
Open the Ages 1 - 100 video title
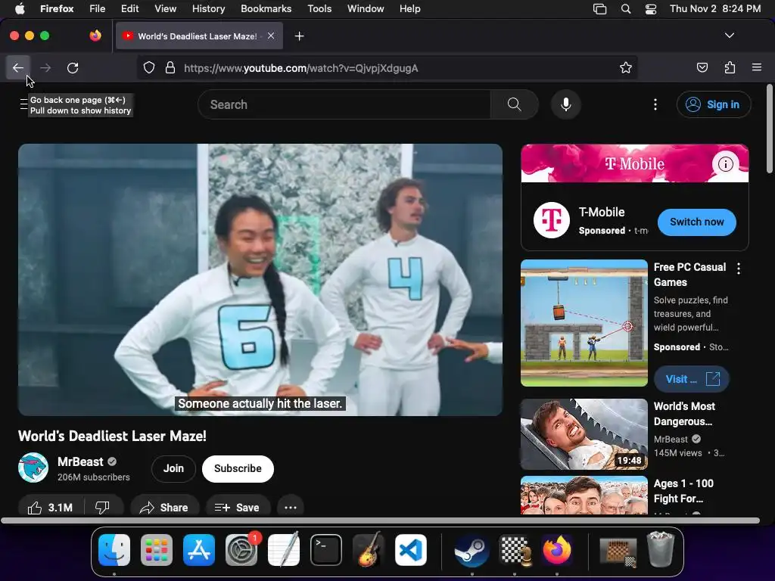[x=683, y=491]
